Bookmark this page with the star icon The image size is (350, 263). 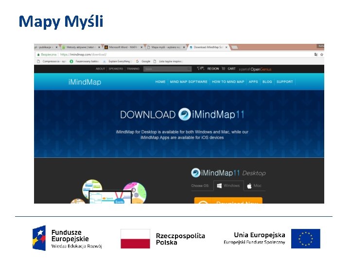(x=322, y=55)
